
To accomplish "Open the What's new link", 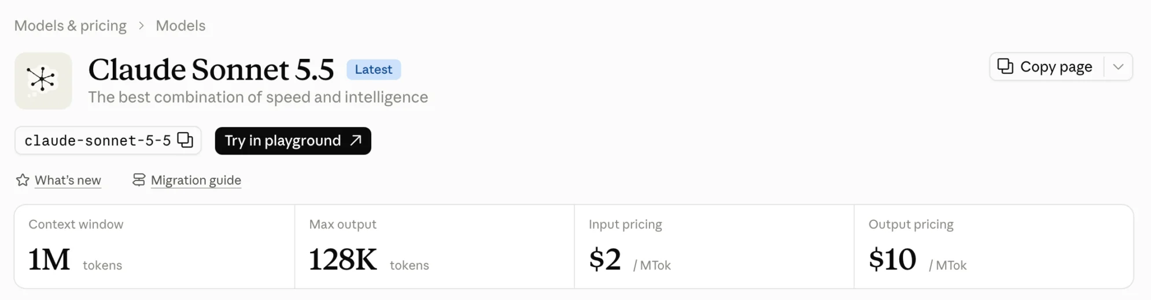I will pos(68,180).
